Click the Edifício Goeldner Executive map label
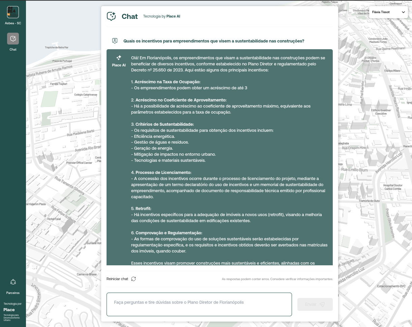Screen dimensions: 412x327 pos(381,112)
